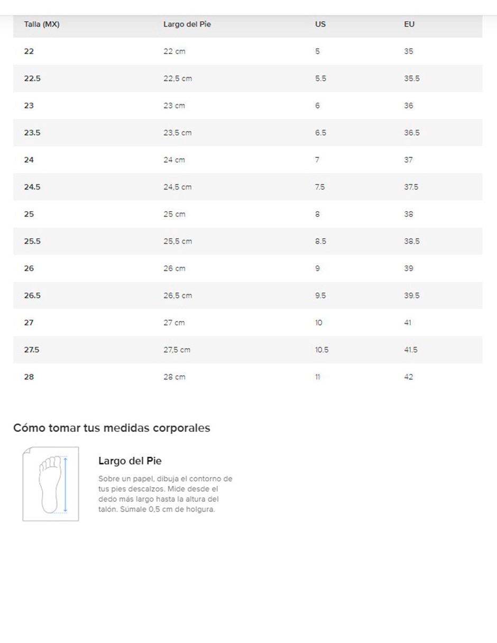
Task: Click the foot measuring instructions paragraph
Action: 165,494
